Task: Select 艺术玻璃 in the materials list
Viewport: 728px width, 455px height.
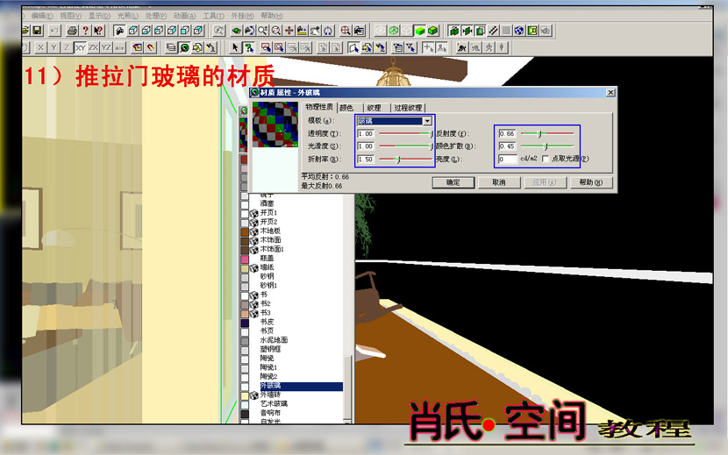Action: (274, 404)
